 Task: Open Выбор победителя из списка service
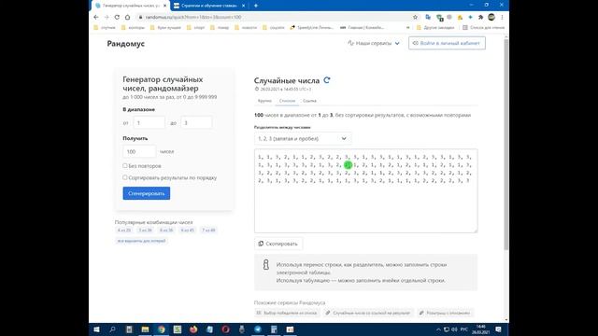[287, 313]
